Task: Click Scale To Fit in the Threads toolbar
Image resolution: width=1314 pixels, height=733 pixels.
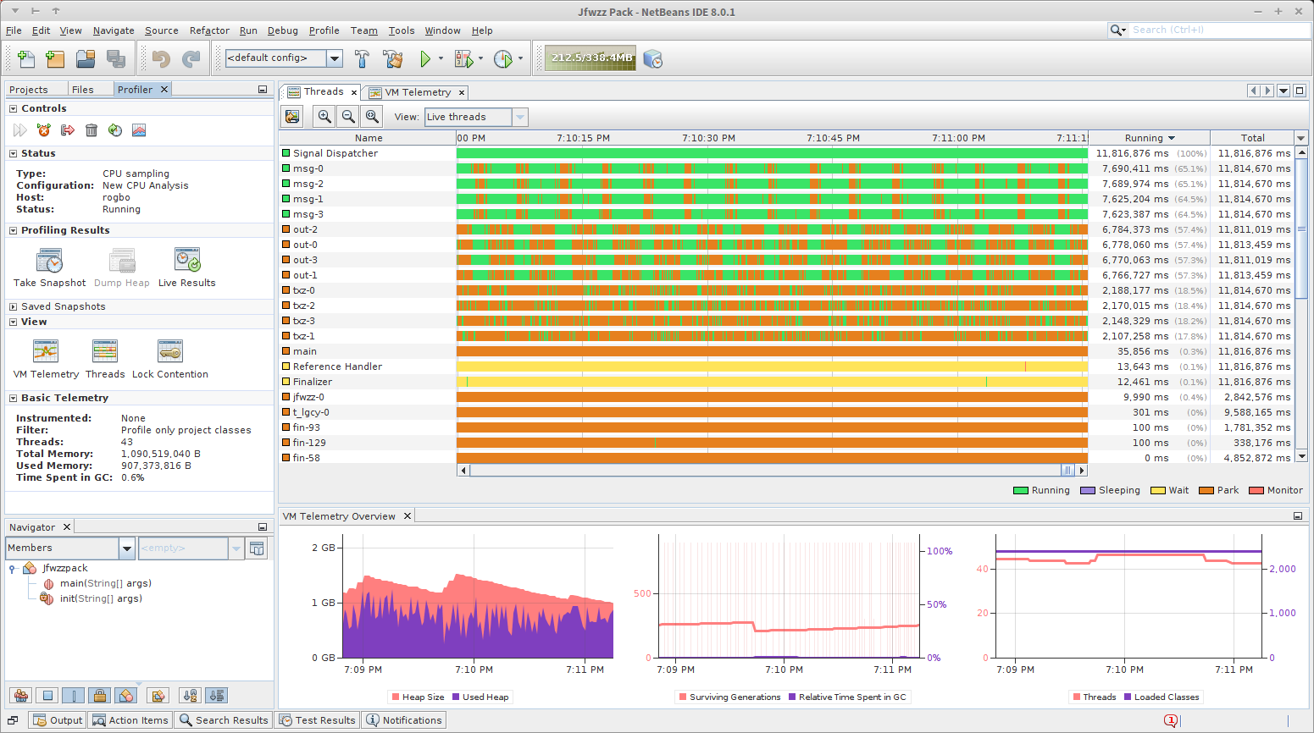Action: (x=371, y=116)
